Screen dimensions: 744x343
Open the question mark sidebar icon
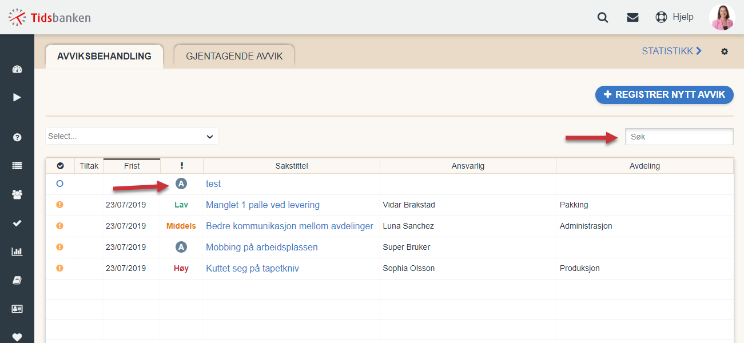[17, 137]
